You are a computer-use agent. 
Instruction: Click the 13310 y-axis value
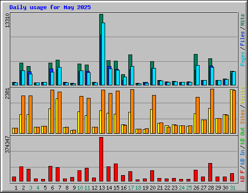(x=7, y=21)
